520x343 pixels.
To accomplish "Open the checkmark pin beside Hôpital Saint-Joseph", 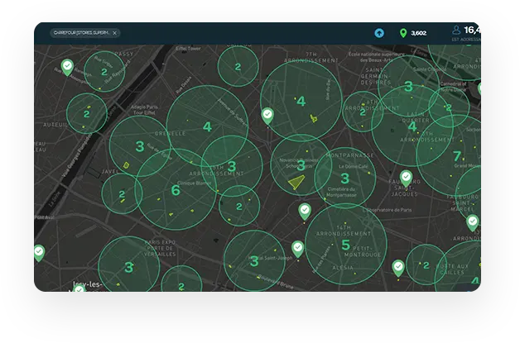I will click(x=298, y=249).
